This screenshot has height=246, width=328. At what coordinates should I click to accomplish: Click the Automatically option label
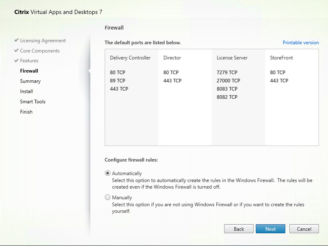tap(127, 173)
